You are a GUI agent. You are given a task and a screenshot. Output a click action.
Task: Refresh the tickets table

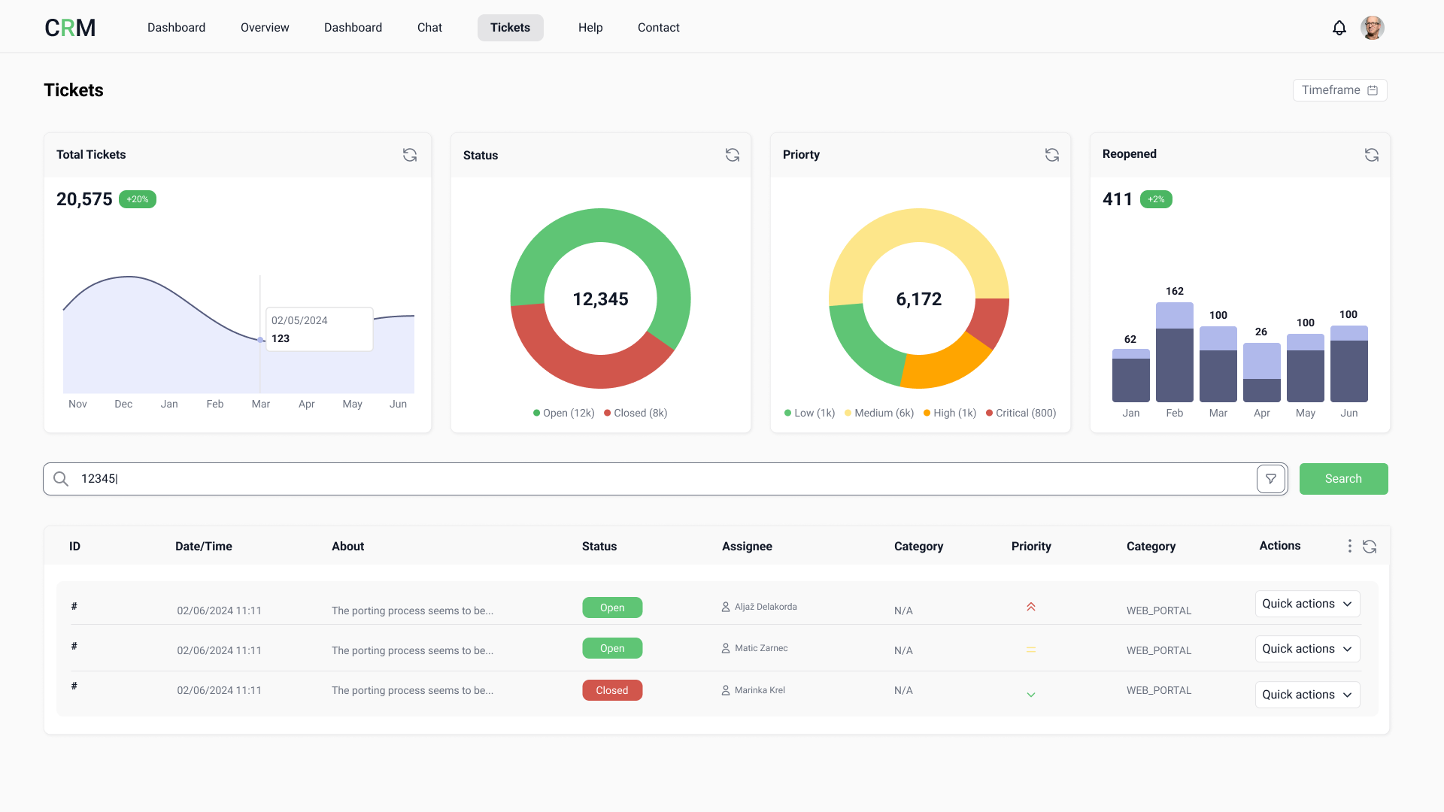[x=1370, y=547]
